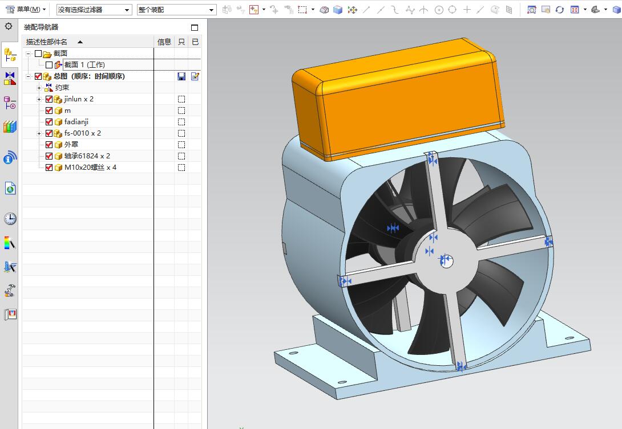Open the color-ramp materials sidebar tab
This screenshot has height=429, width=622.
pos(10,243)
